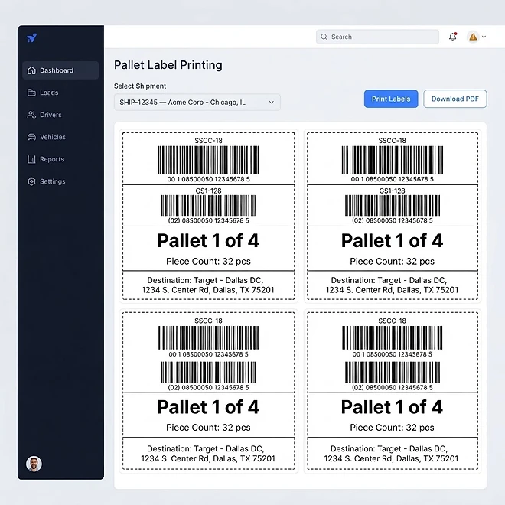Click the magnifier icon in search
Viewport: 505px width, 505px height.
pos(324,37)
